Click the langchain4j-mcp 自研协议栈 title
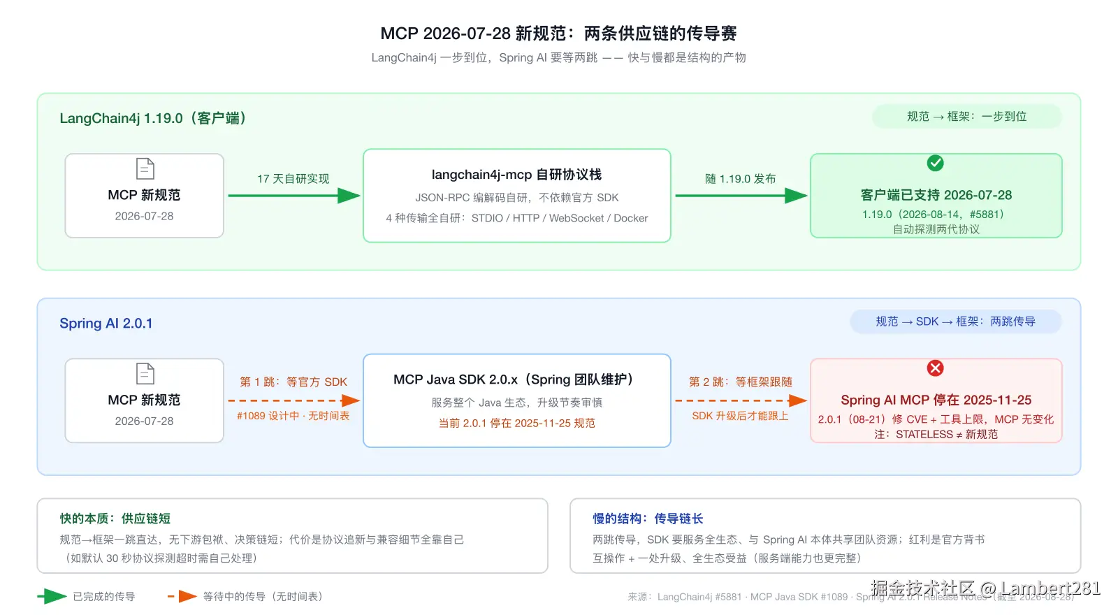This screenshot has width=1118, height=615. (x=517, y=175)
